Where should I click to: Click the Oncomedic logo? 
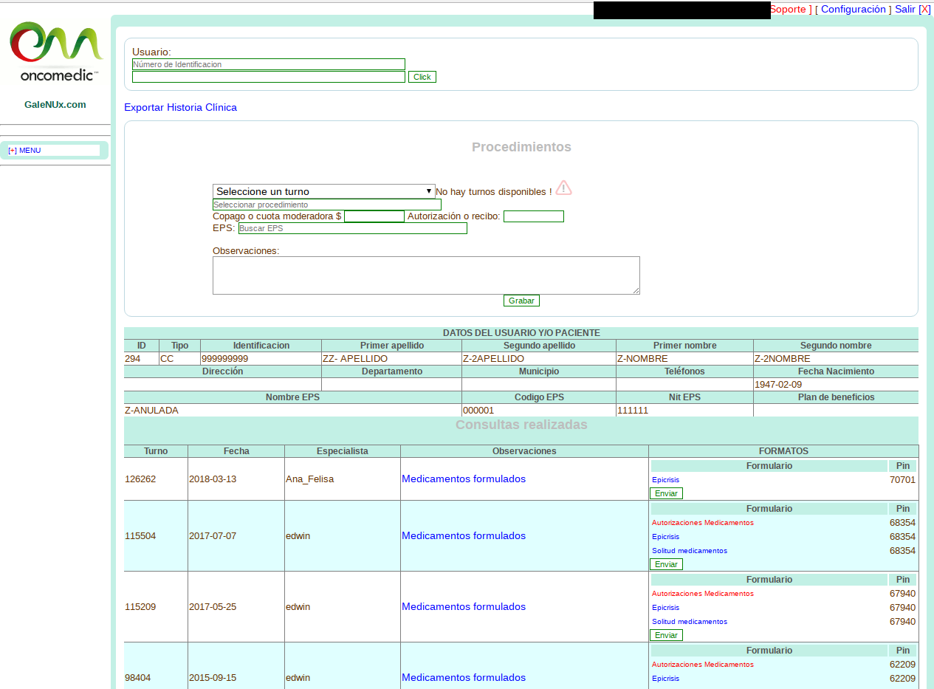click(55, 50)
